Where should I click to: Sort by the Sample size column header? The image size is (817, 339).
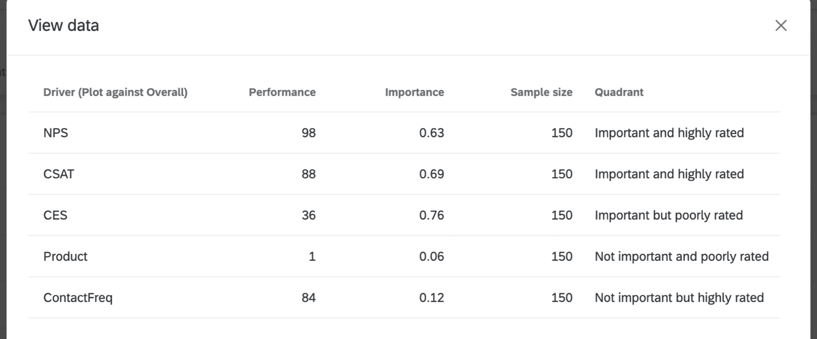coord(541,92)
